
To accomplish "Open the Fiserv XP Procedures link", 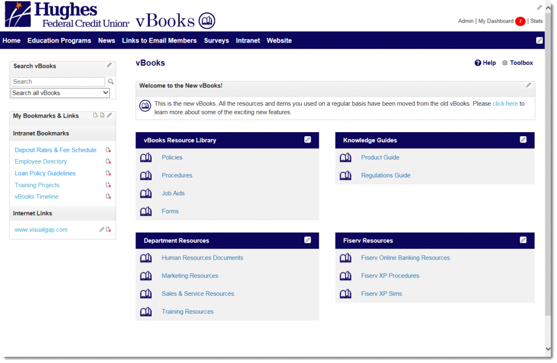I will coord(390,276).
